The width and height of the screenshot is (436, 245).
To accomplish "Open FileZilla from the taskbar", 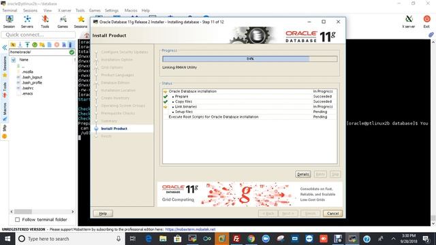I will click(236, 239).
